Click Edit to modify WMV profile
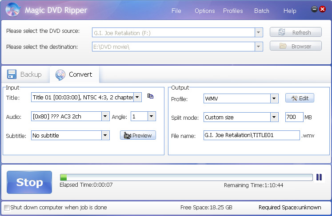The height and width of the screenshot is (216, 332). pos(300,98)
